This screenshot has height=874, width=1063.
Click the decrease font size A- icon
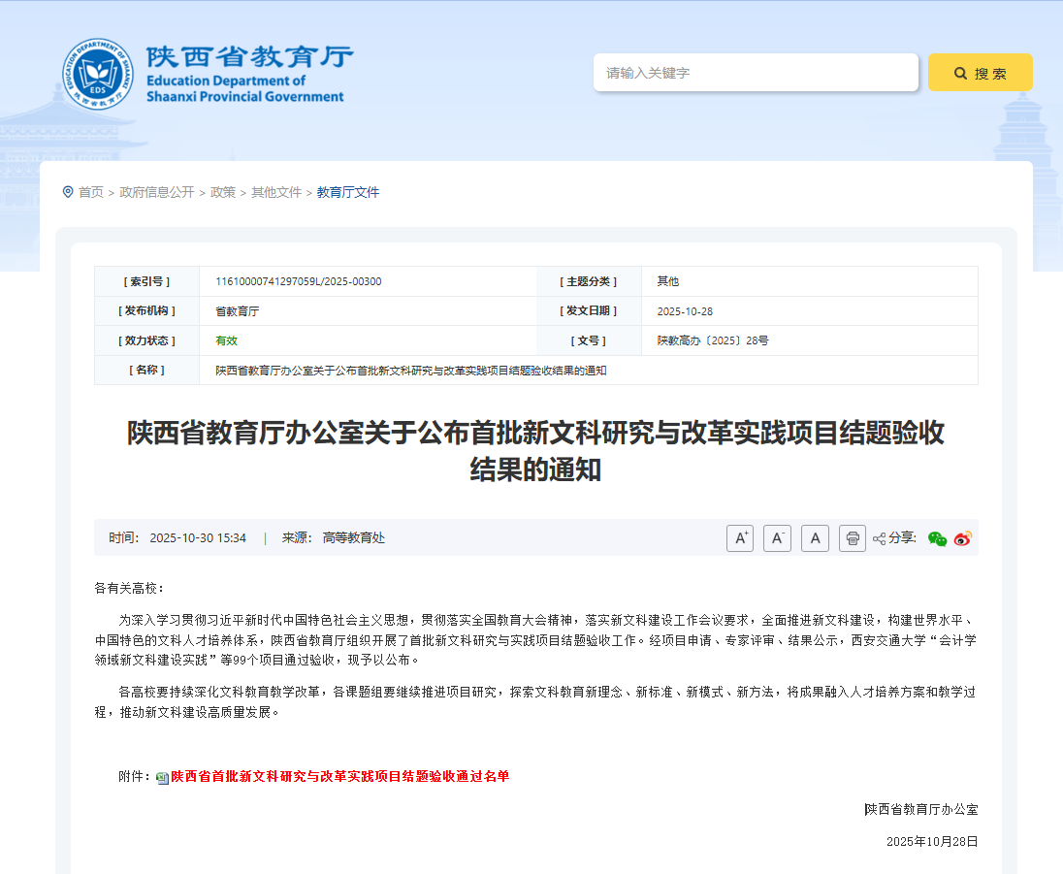pyautogui.click(x=777, y=538)
